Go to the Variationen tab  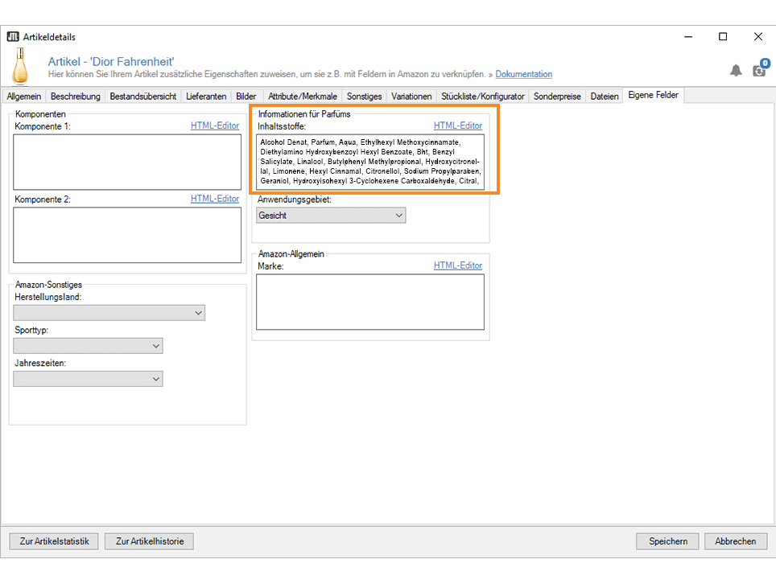(x=411, y=97)
